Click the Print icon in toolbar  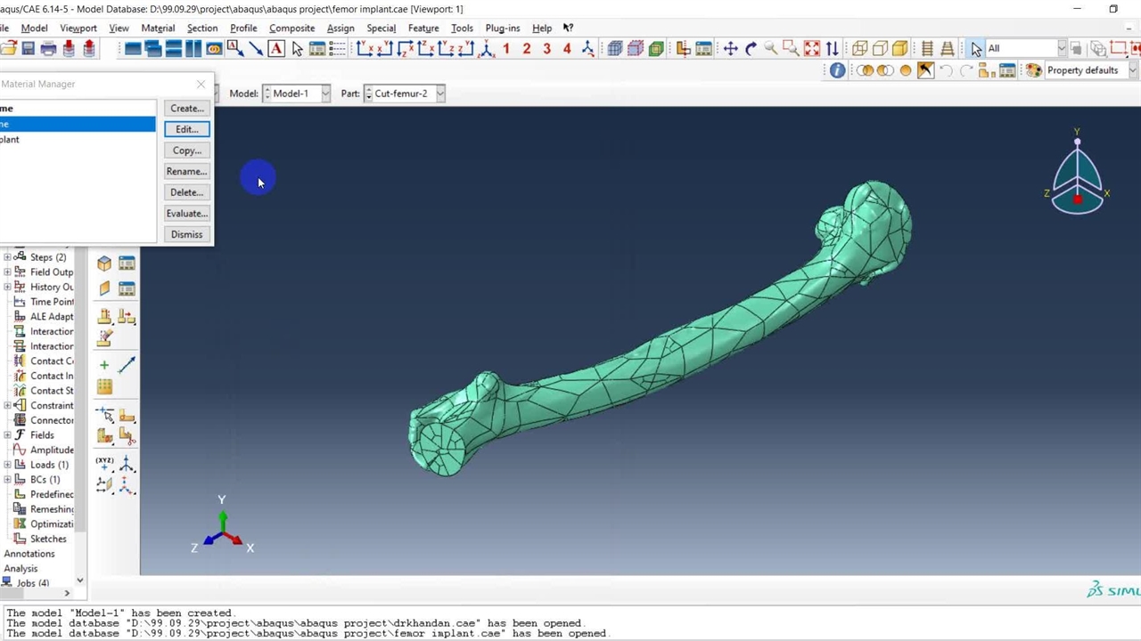click(49, 49)
